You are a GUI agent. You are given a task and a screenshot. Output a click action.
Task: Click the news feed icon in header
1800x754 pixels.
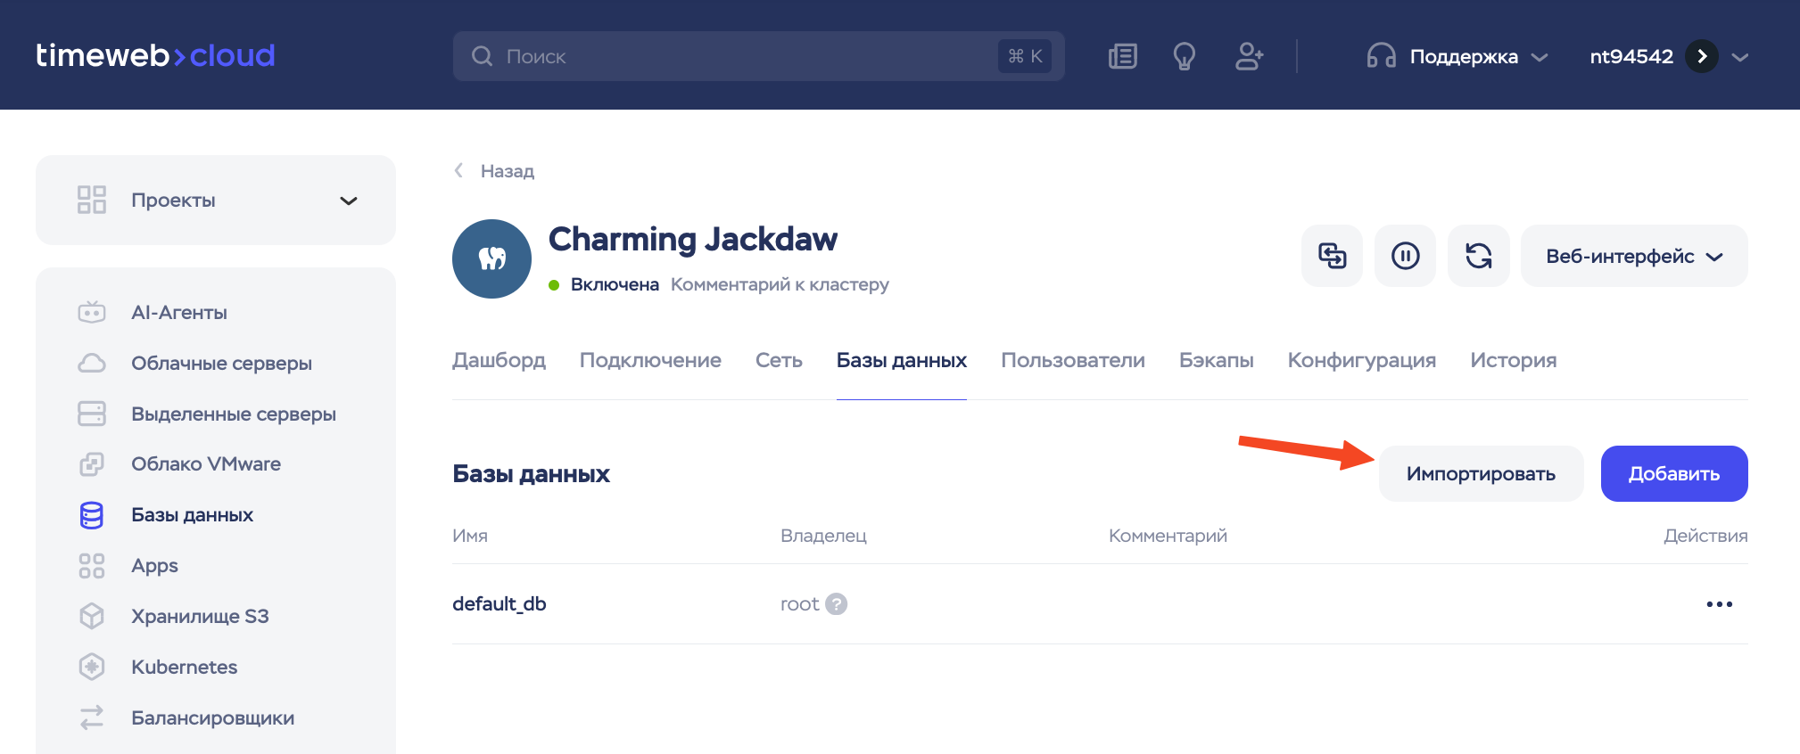coord(1122,56)
